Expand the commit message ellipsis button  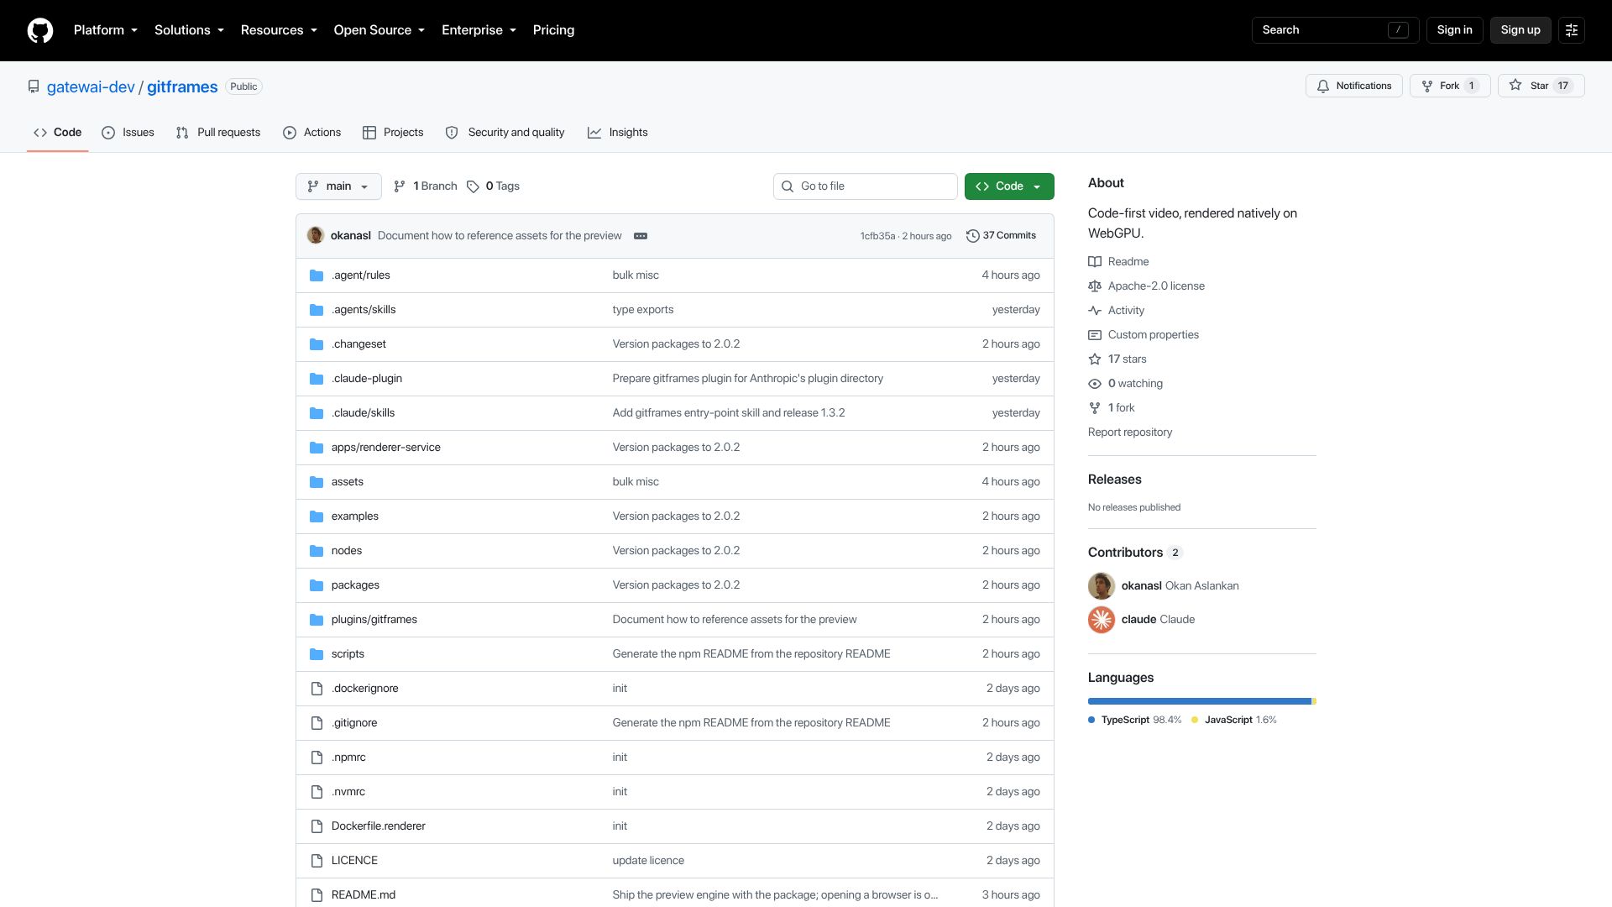tap(641, 236)
